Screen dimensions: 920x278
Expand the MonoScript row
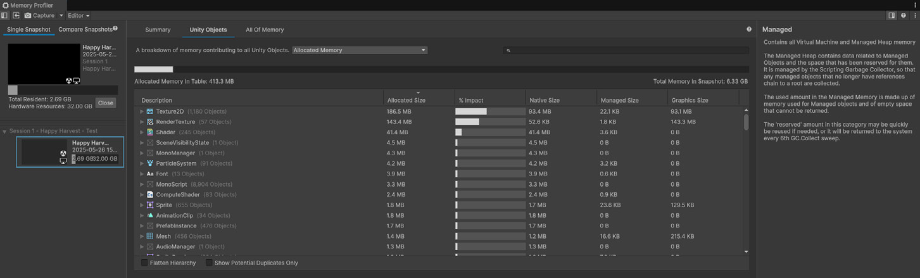tap(142, 184)
